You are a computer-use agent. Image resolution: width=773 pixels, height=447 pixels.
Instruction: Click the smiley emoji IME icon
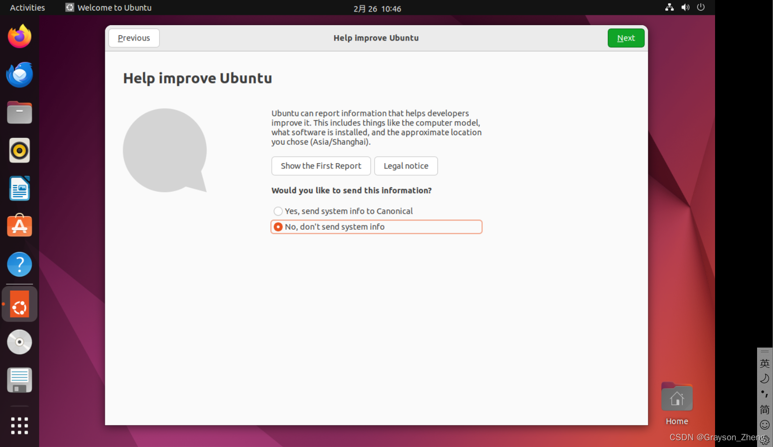[x=765, y=425]
